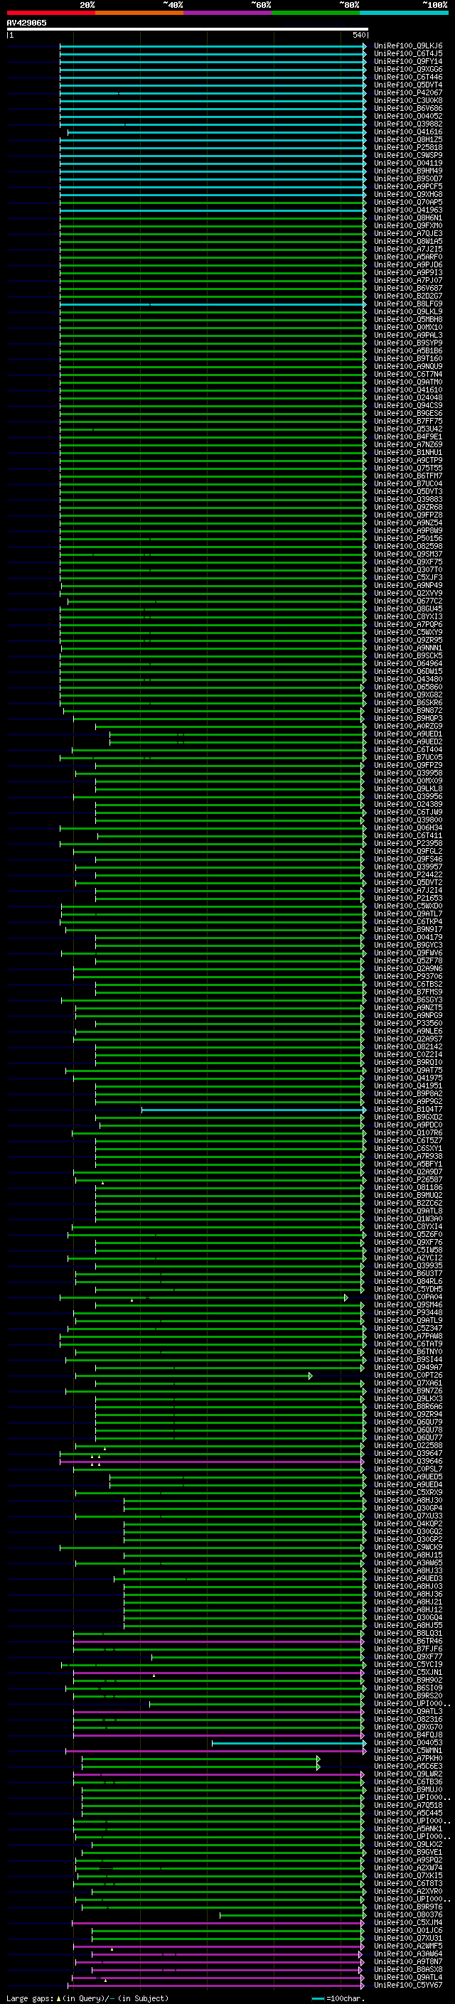Click the =100char. scale legend
Viewport: 455px width, 2004px height.
tap(338, 1998)
